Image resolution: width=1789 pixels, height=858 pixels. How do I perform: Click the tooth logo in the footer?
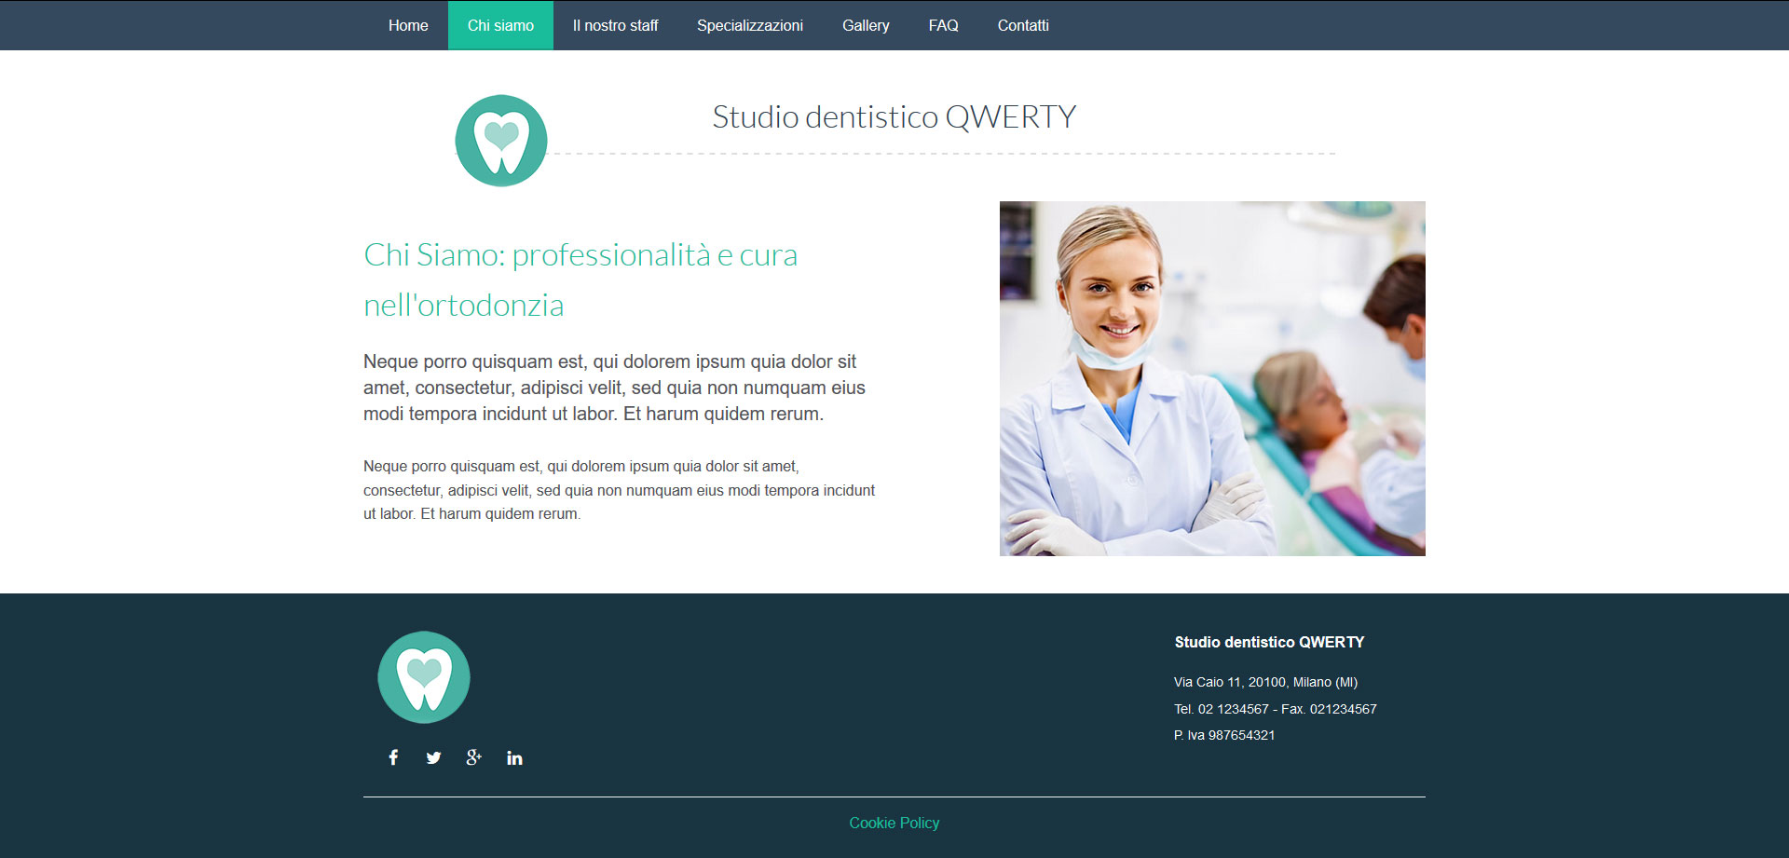[x=424, y=677]
